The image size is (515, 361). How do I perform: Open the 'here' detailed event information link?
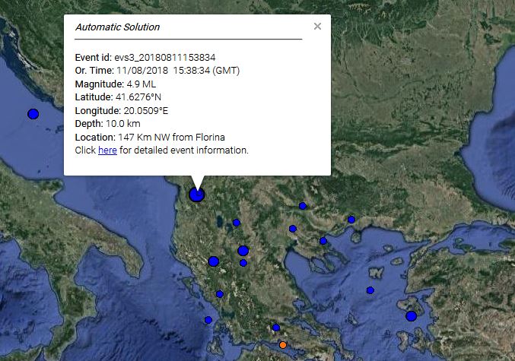(107, 150)
